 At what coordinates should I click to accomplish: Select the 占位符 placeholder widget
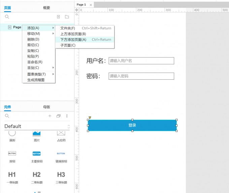pos(61,136)
